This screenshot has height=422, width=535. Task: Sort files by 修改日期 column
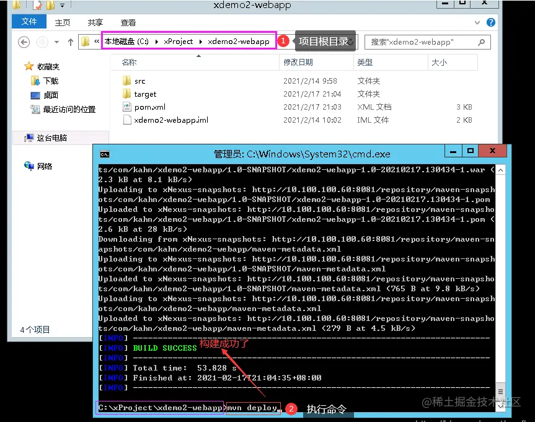(x=317, y=63)
